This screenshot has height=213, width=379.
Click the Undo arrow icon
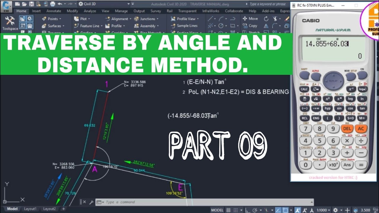(60, 4)
